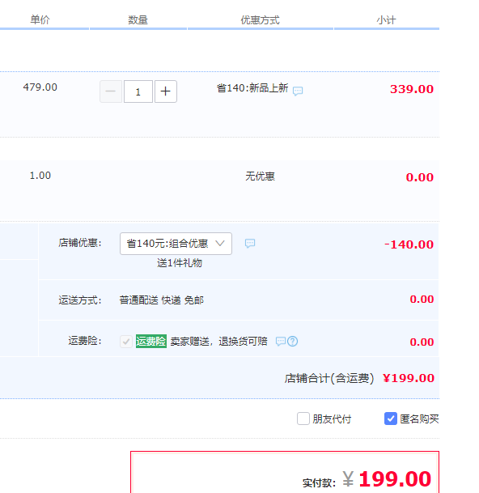Click the comment bubble icon in 运费险 row
This screenshot has height=493, width=479.
click(x=281, y=341)
